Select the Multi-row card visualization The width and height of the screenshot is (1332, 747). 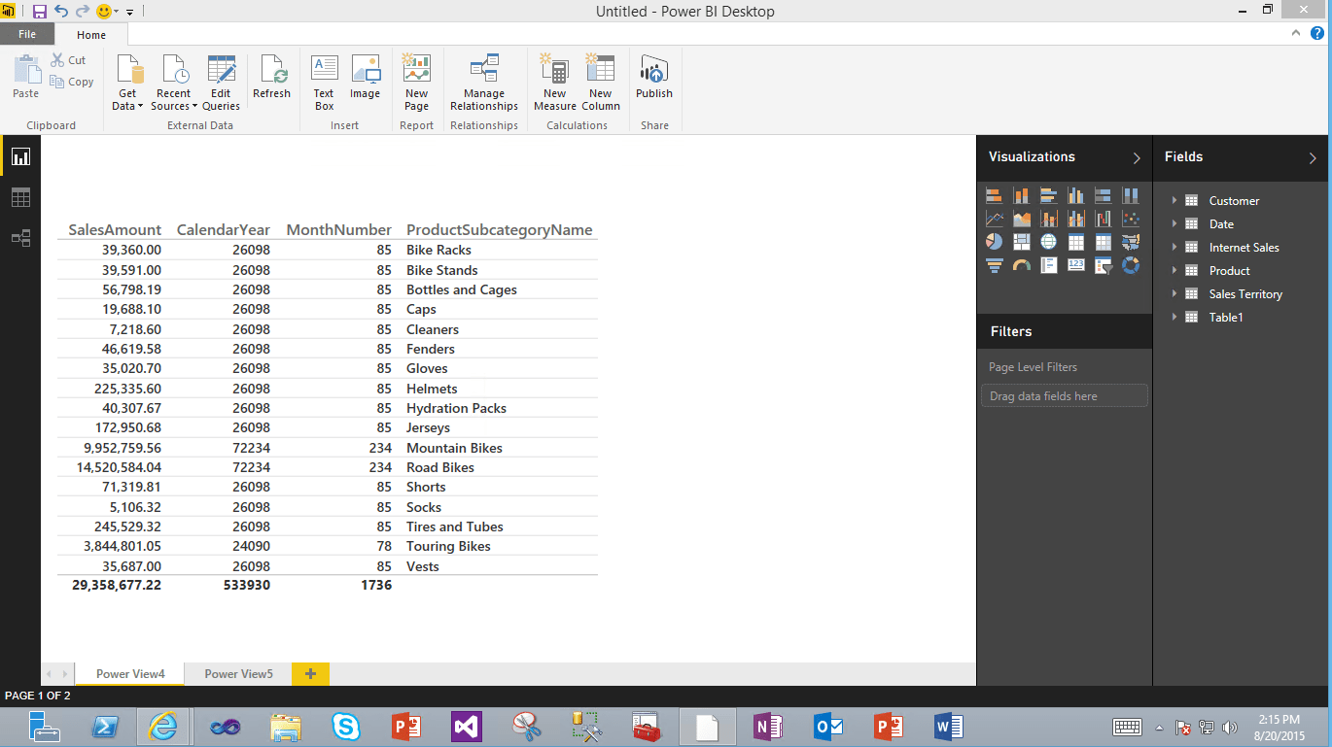[x=1048, y=265]
